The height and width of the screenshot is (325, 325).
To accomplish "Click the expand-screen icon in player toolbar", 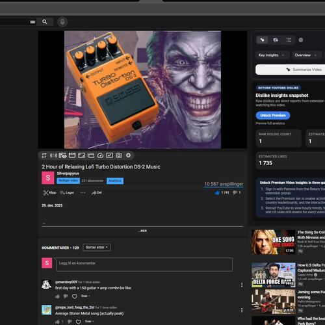I will 81,155.
